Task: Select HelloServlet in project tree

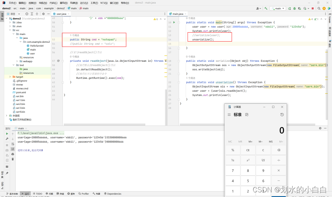Action: [x=37, y=46]
